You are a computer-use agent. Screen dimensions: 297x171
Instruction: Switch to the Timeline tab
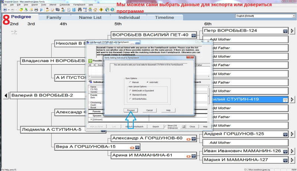coord(164,17)
